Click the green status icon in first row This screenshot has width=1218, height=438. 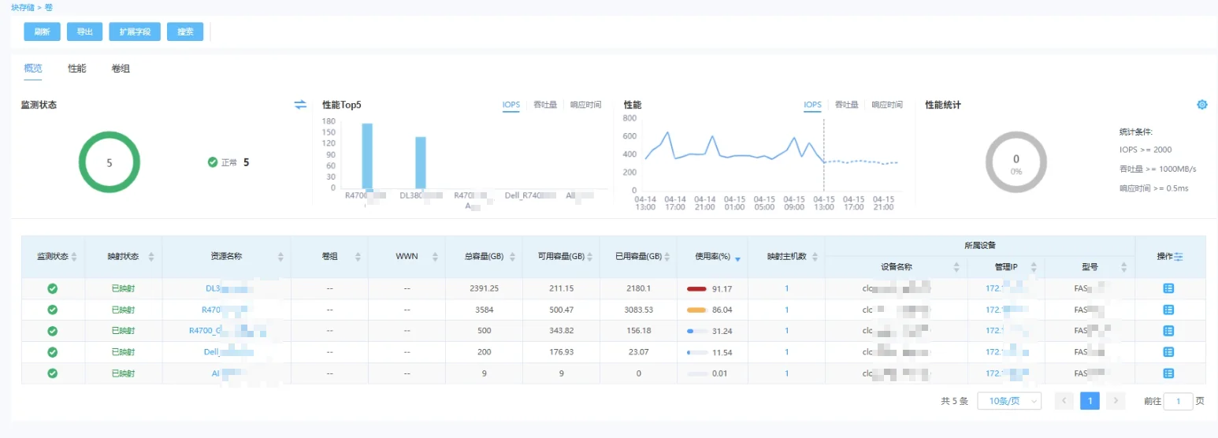point(53,288)
